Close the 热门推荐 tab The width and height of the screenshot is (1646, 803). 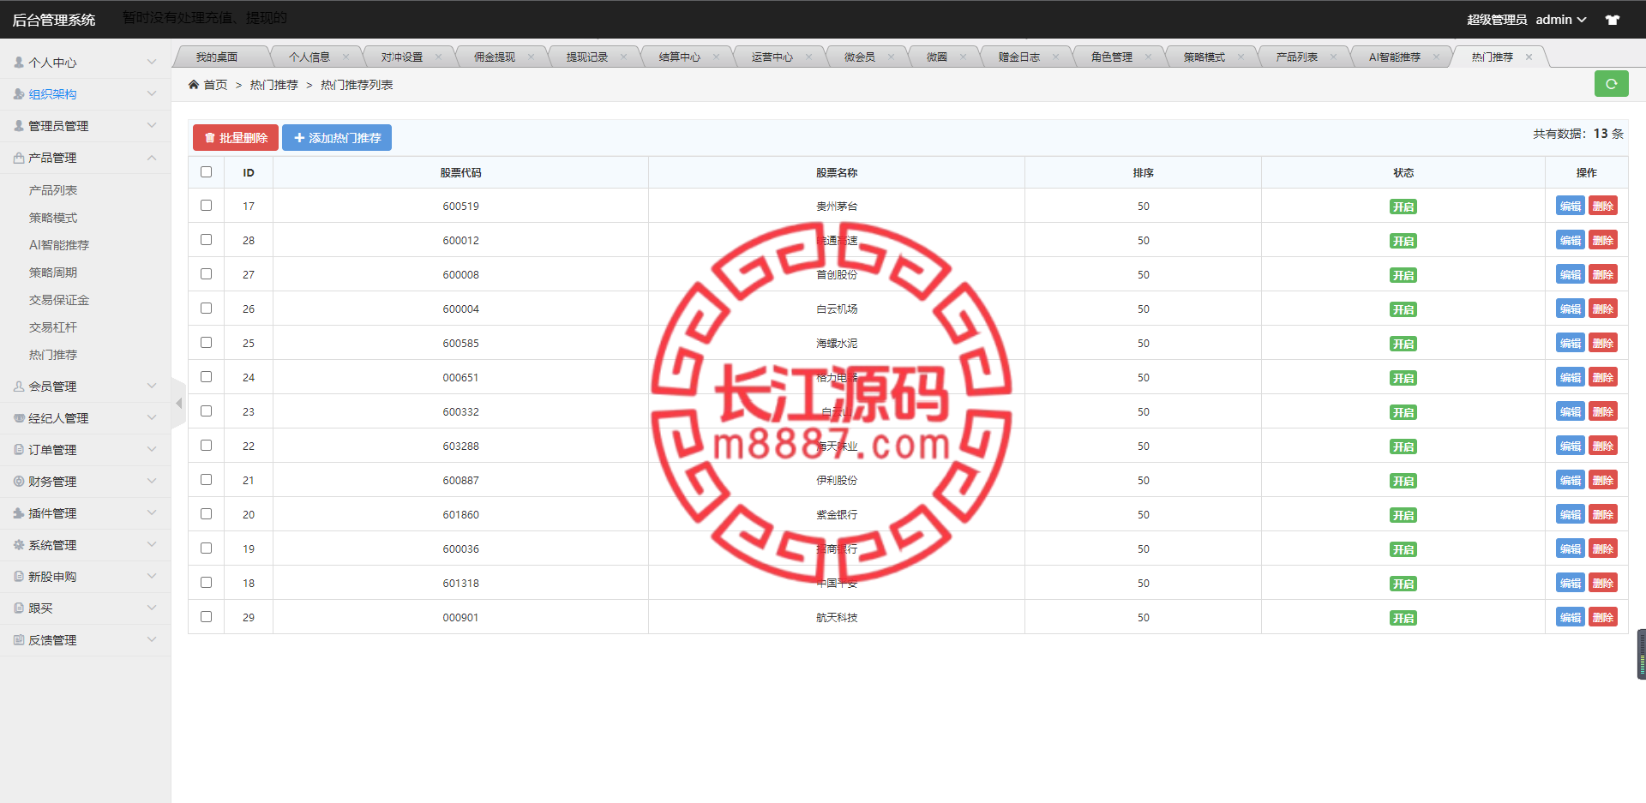1529,57
